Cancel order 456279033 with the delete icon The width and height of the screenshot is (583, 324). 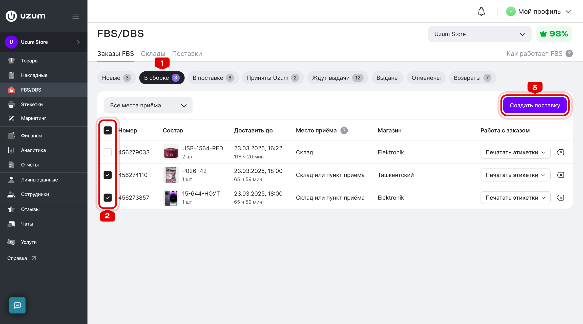tap(560, 152)
